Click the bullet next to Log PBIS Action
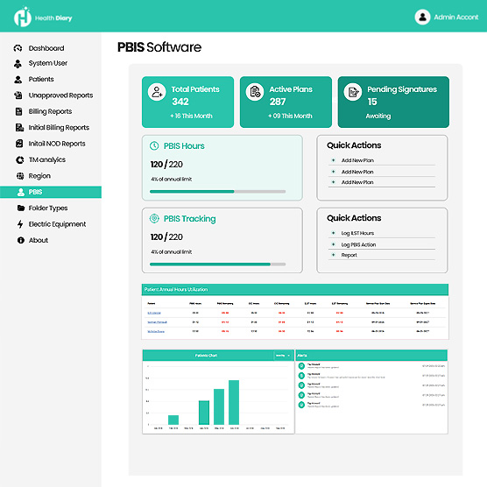 tap(333, 244)
